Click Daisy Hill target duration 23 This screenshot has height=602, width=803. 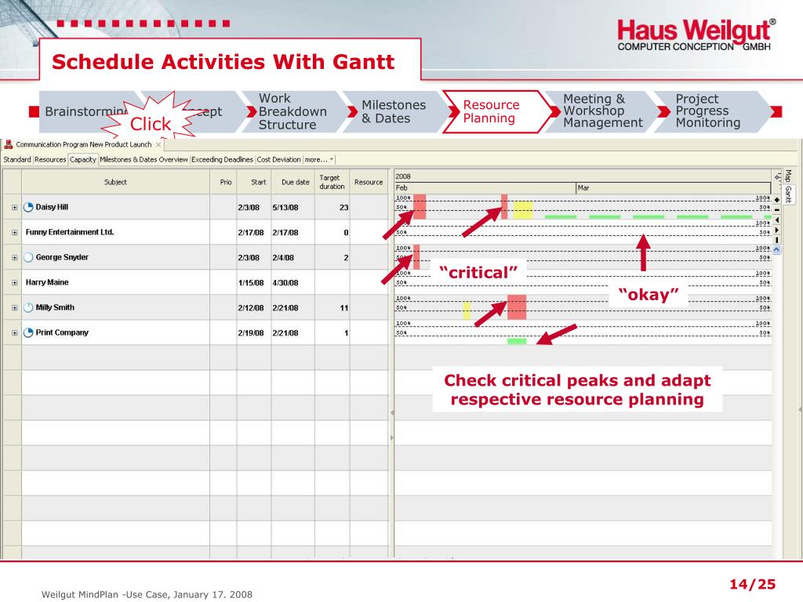343,207
